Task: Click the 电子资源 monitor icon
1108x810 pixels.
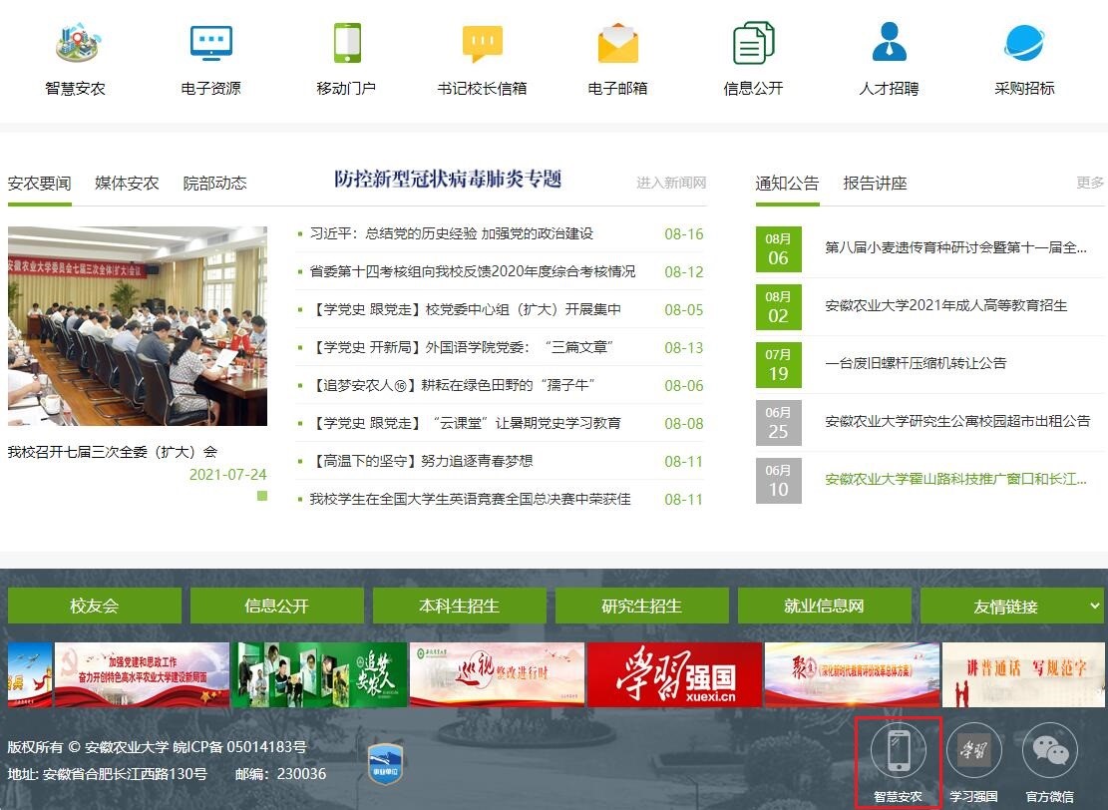Action: [210, 43]
